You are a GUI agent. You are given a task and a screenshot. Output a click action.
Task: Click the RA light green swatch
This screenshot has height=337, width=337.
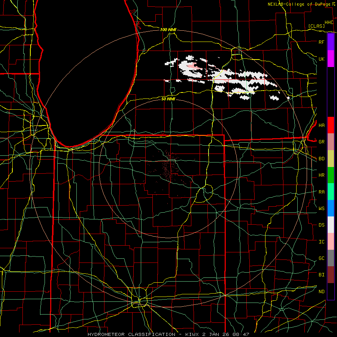pyautogui.click(x=331, y=192)
